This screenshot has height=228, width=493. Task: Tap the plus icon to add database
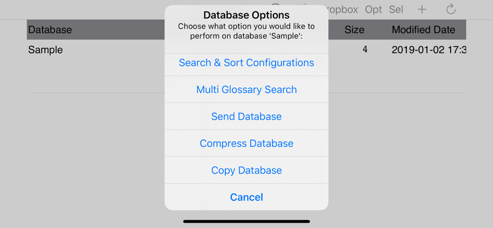(422, 9)
